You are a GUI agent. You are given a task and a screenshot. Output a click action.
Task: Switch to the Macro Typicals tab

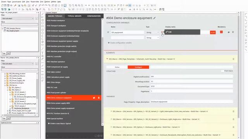(55, 16)
